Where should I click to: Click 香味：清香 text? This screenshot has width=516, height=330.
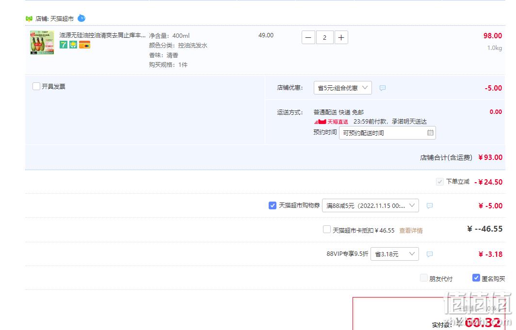[x=163, y=55]
